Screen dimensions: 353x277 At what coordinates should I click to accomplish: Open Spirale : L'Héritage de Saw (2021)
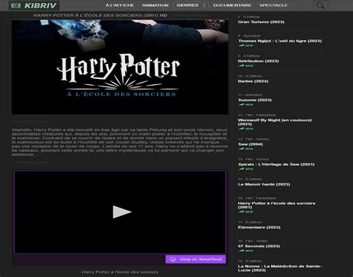click(x=276, y=165)
